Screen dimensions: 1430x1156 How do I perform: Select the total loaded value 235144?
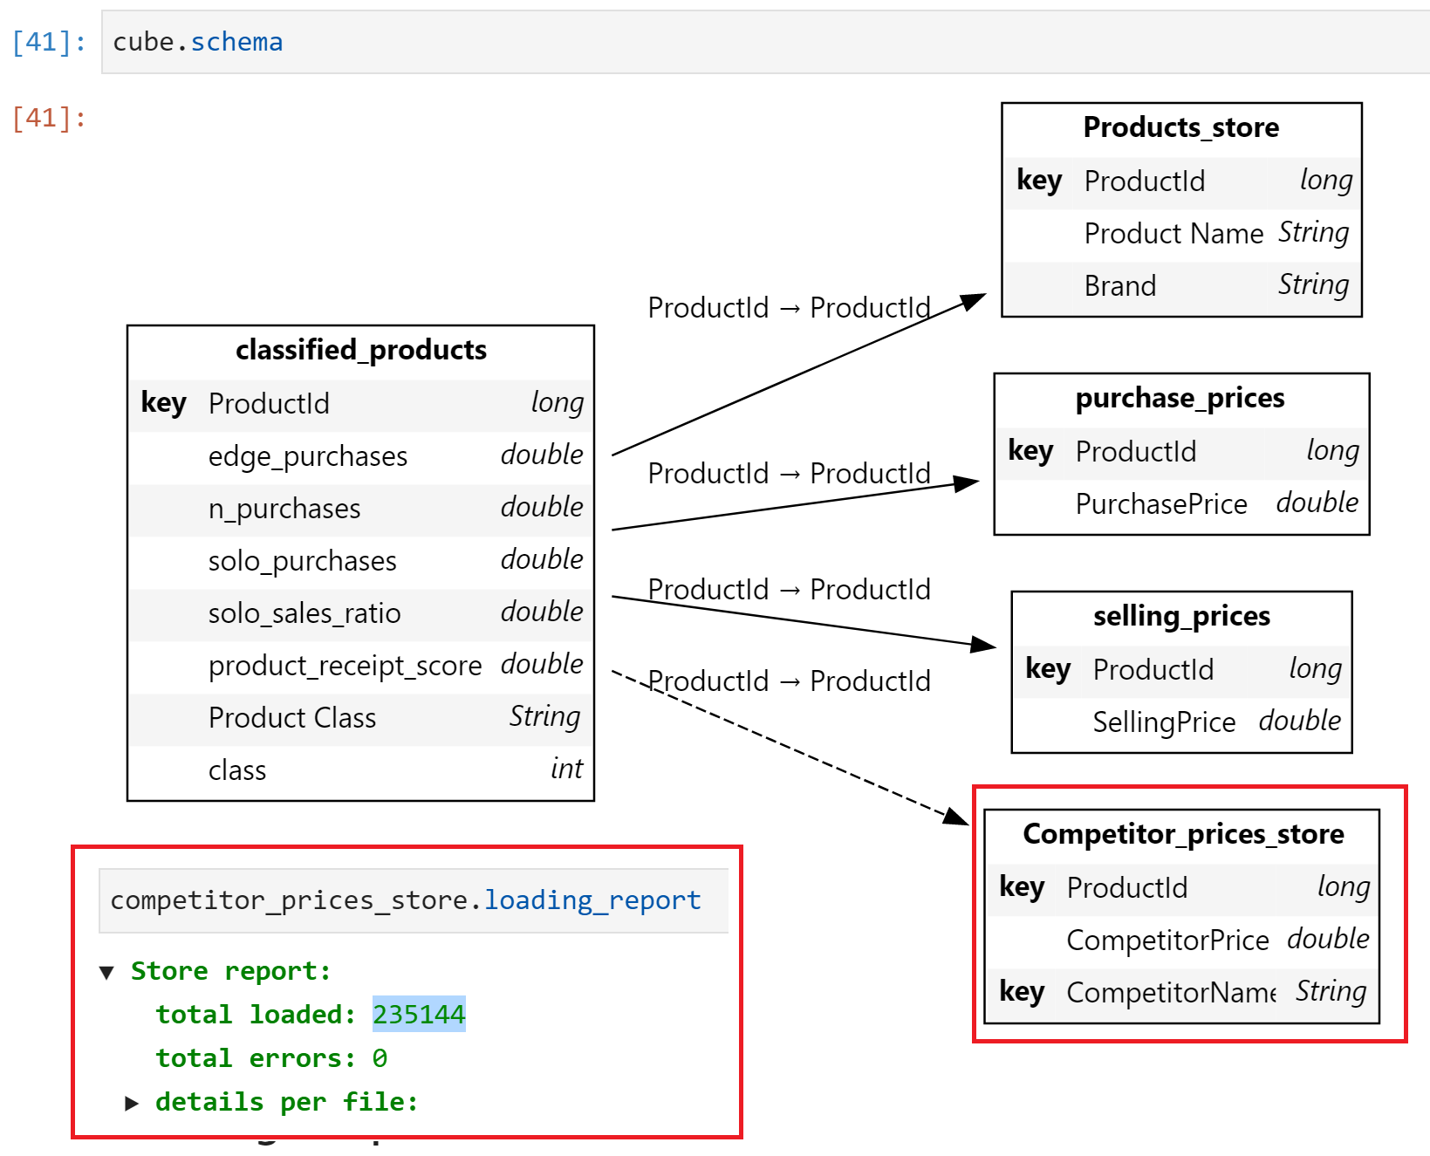[x=419, y=1014]
